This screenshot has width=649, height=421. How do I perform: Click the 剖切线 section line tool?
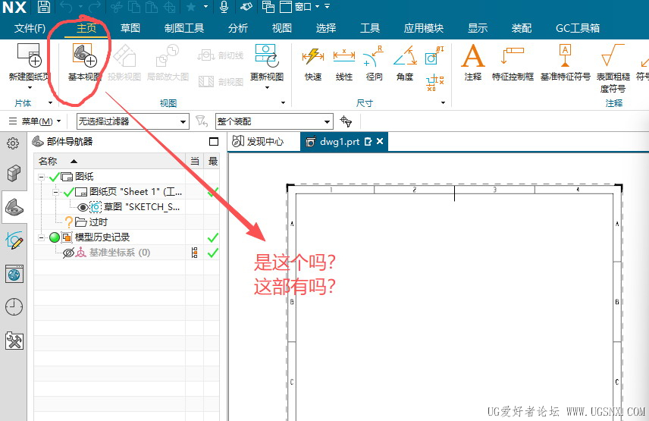click(221, 55)
